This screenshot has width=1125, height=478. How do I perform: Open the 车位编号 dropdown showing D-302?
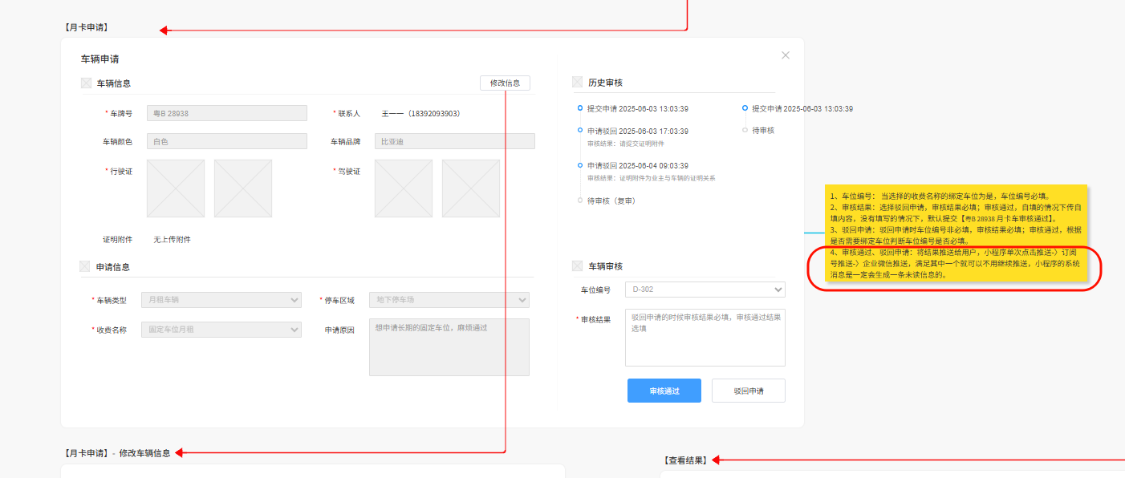pos(705,290)
